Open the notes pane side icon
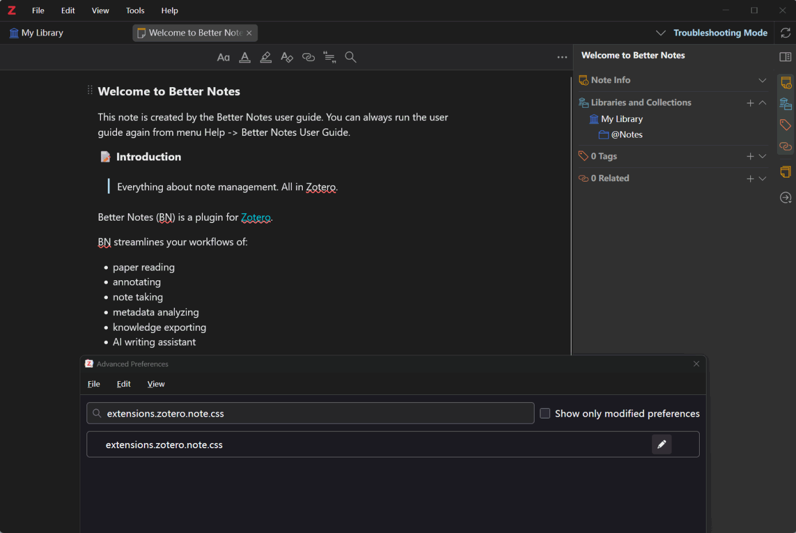The image size is (796, 533). (x=786, y=172)
